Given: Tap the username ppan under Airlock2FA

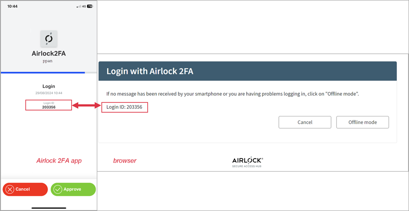Looking at the screenshot, I should click(48, 61).
